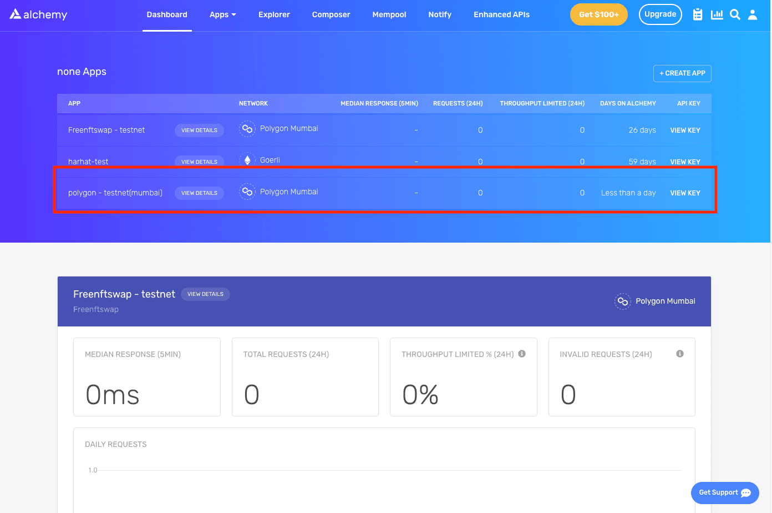View API key for harhat-test

(685, 162)
